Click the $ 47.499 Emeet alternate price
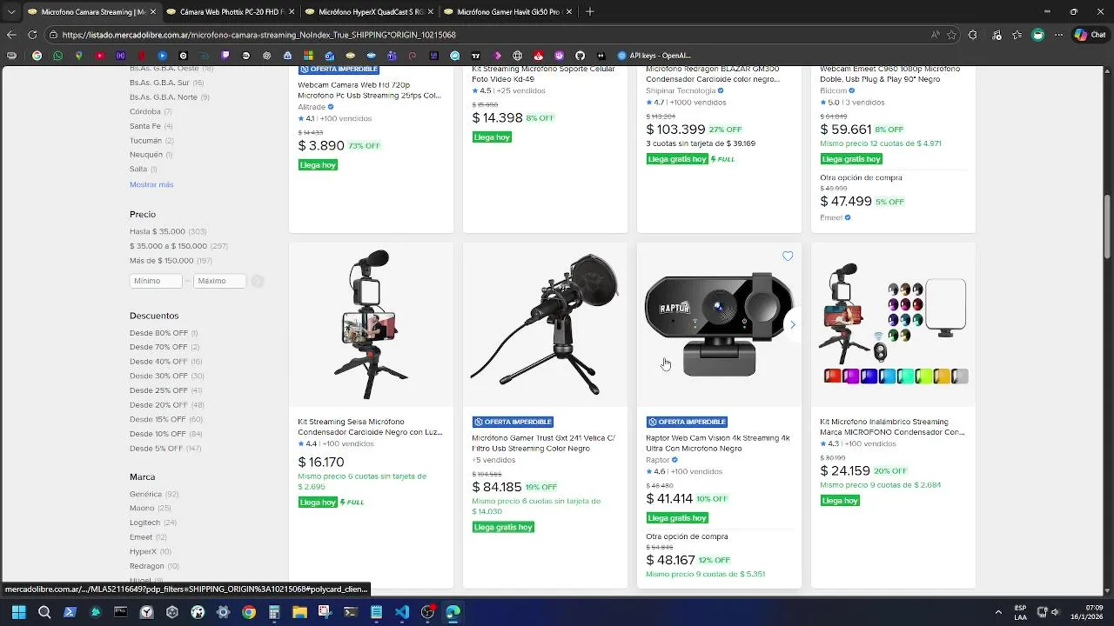The image size is (1114, 626). pos(846,202)
